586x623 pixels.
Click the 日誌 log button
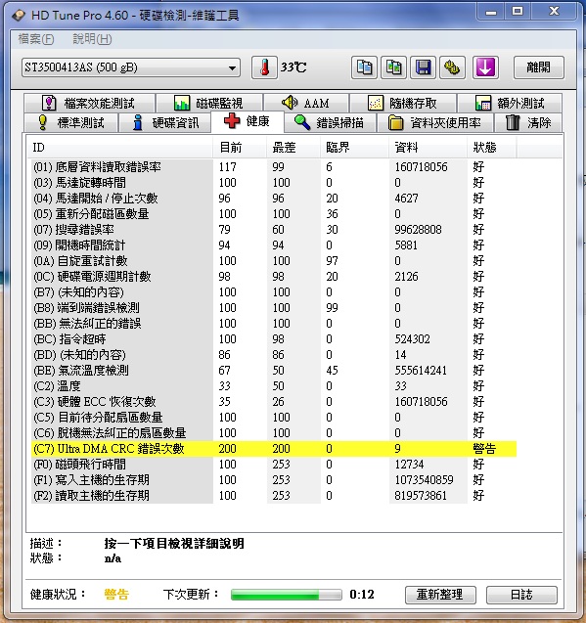pos(521,595)
